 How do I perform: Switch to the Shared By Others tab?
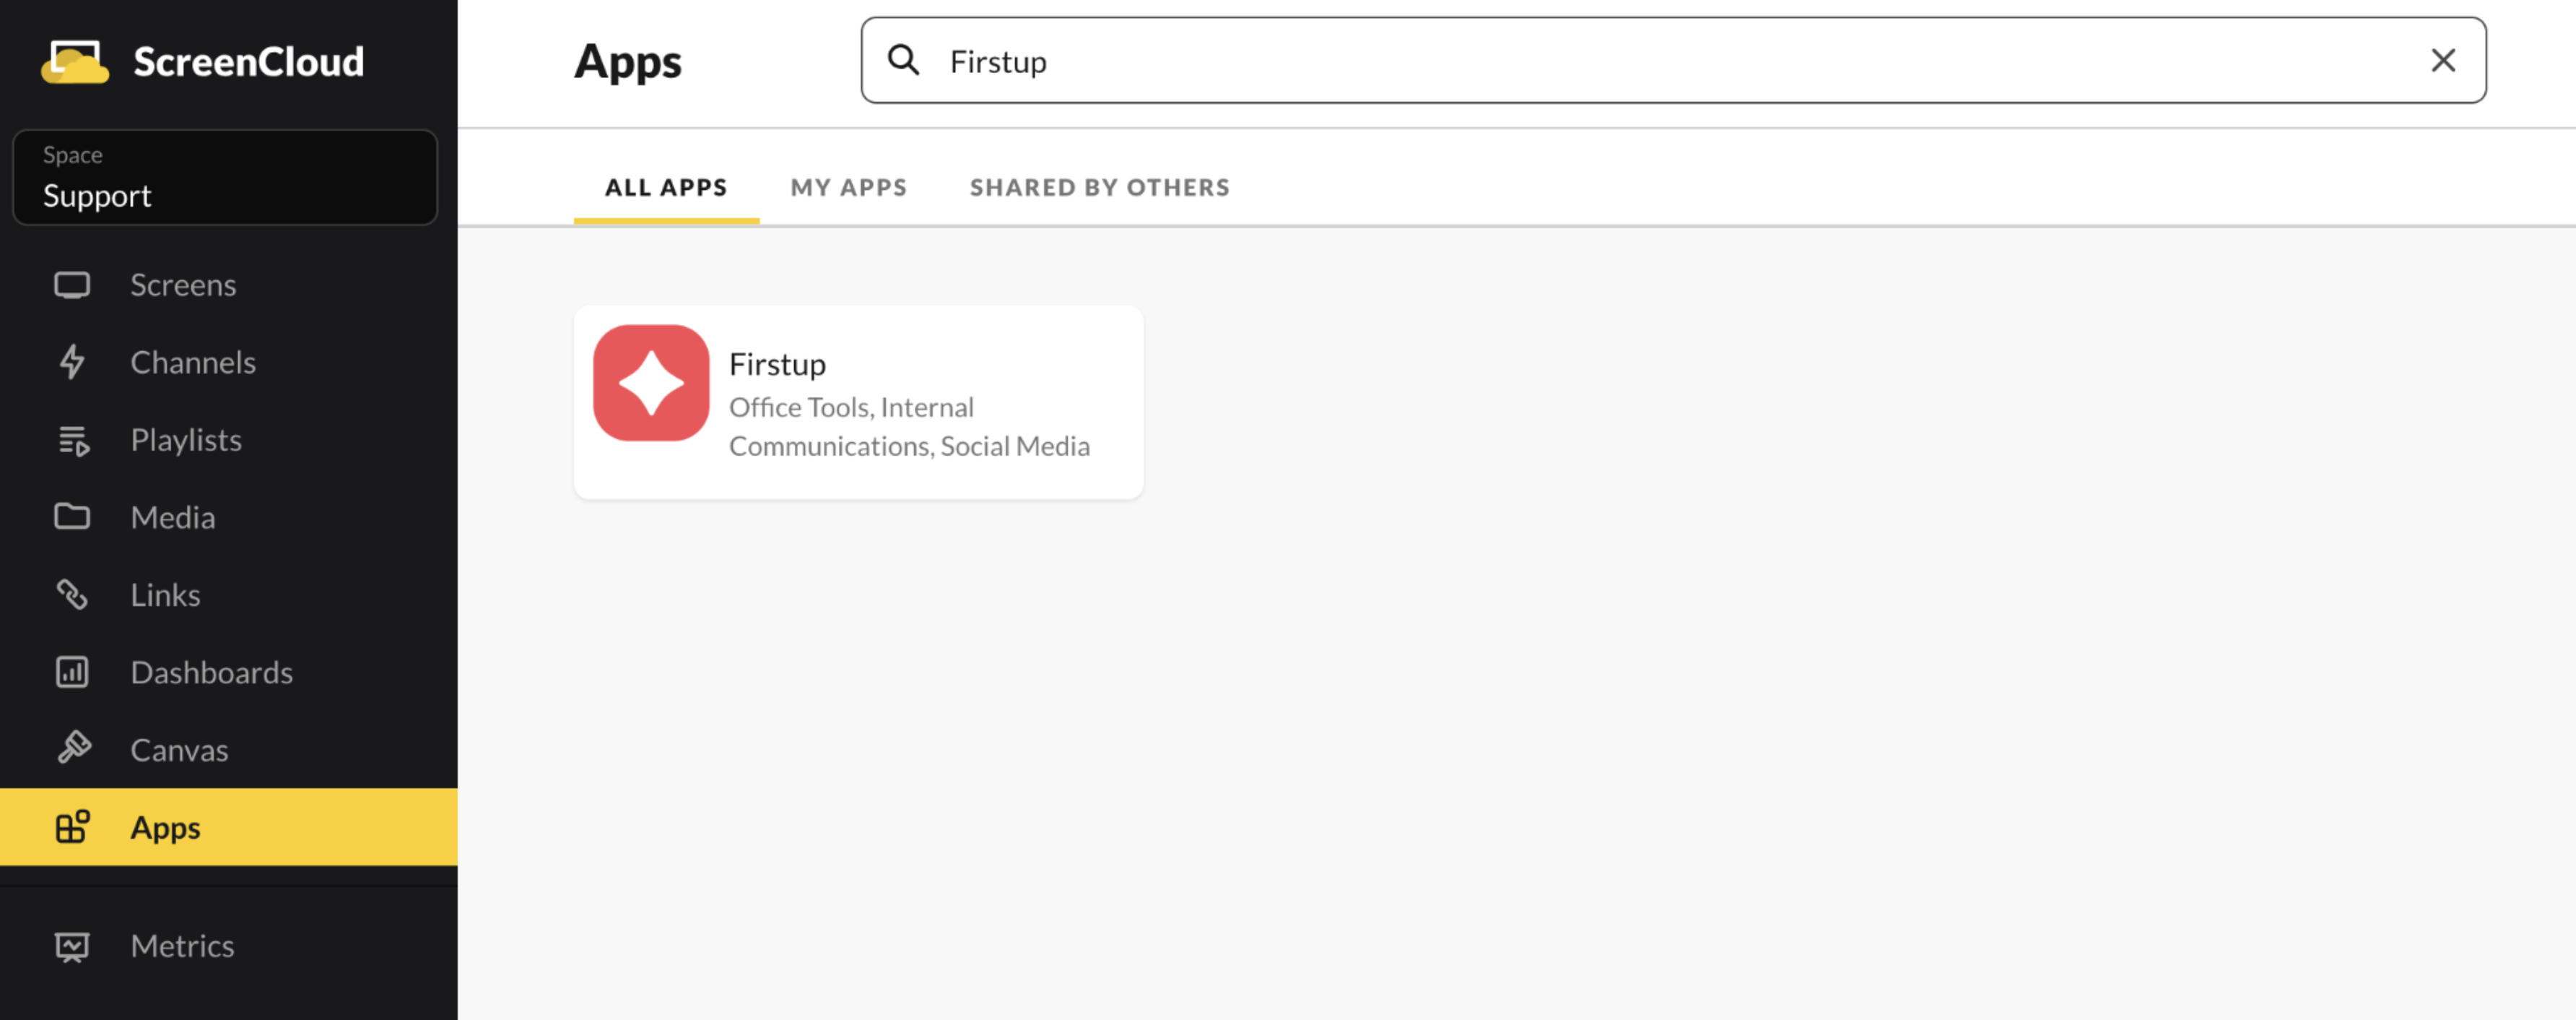1100,187
